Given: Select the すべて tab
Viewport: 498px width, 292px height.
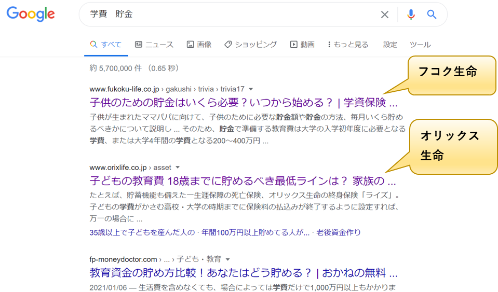Looking at the screenshot, I should [x=106, y=45].
